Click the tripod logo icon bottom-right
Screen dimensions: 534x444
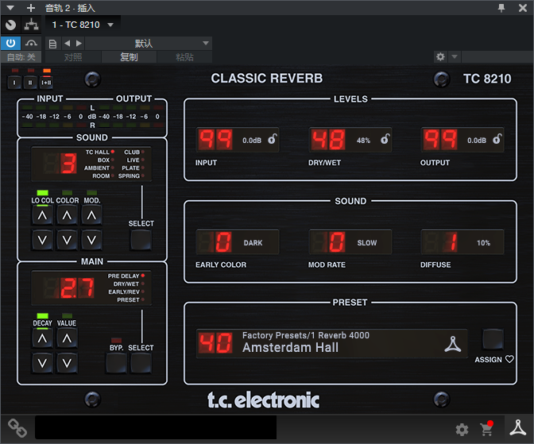coord(517,428)
